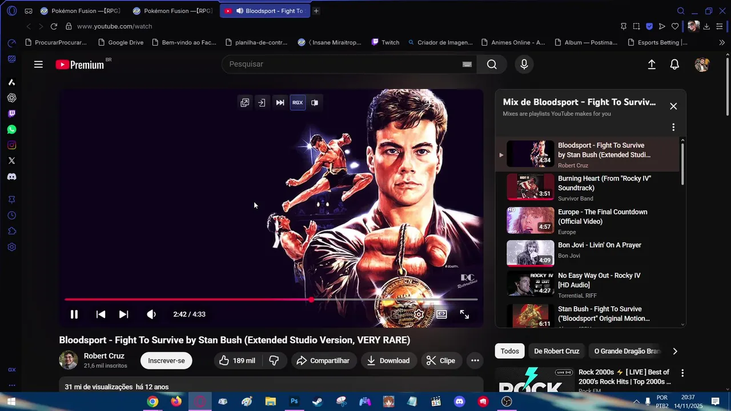Image resolution: width=731 pixels, height=411 pixels.
Task: Click the Inscrever-se subscribe button
Action: pyautogui.click(x=166, y=361)
